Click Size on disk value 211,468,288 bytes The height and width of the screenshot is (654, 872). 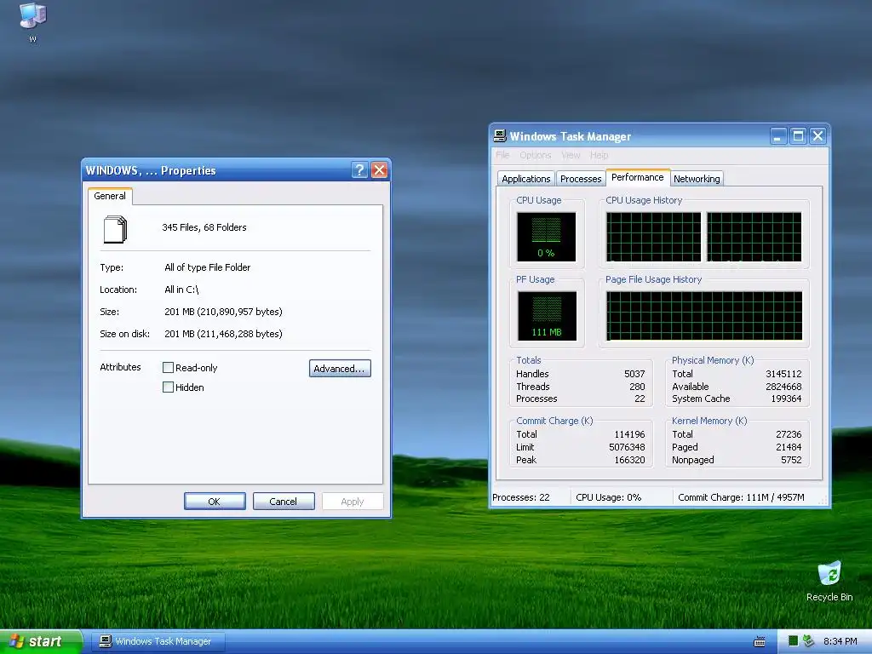(x=224, y=334)
